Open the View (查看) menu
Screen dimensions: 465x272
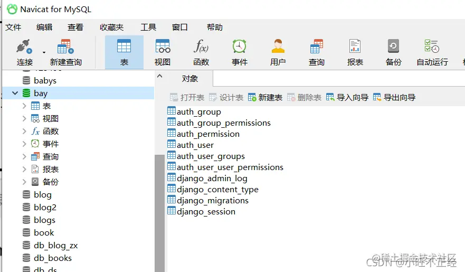coord(75,27)
